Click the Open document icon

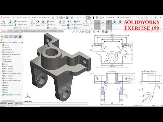62,18
